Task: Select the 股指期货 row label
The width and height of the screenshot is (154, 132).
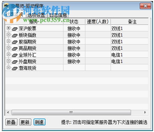Action: (27, 42)
